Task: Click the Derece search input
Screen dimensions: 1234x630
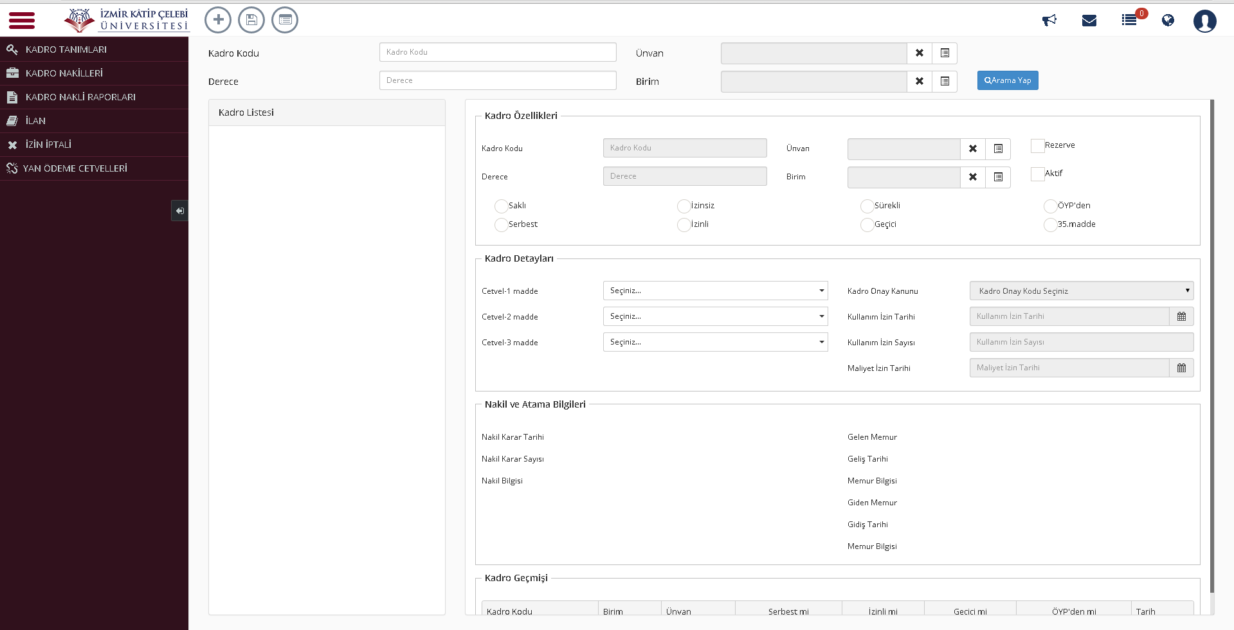Action: click(498, 80)
